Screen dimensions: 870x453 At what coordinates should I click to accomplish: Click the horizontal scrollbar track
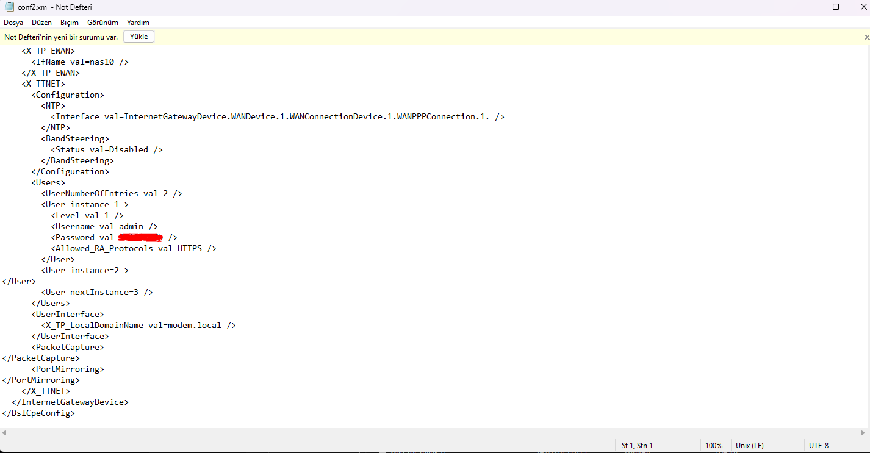pyautogui.click(x=434, y=432)
